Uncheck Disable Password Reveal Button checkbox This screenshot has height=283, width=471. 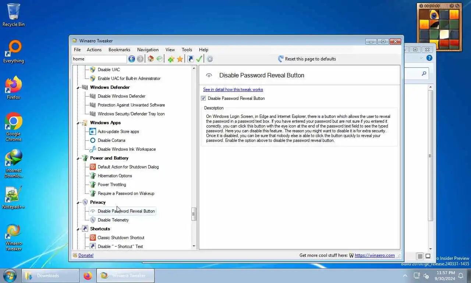coord(203,98)
